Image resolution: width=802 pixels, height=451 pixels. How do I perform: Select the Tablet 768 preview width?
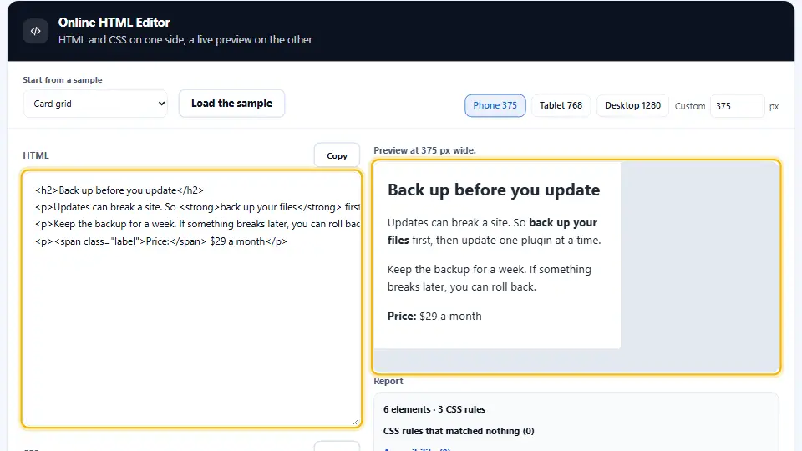pyautogui.click(x=561, y=105)
